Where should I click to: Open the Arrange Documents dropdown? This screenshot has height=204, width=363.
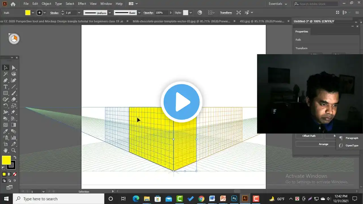click(133, 4)
